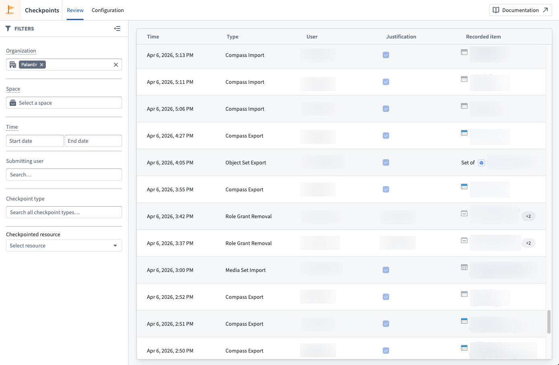Switch to the Configuration tab
559x365 pixels.
point(108,10)
